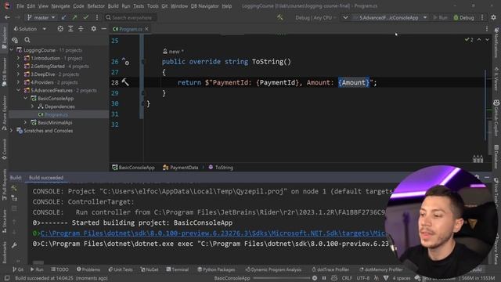This screenshot has width=501, height=282.
Task: Open the Git menu
Action: pos(164,6)
